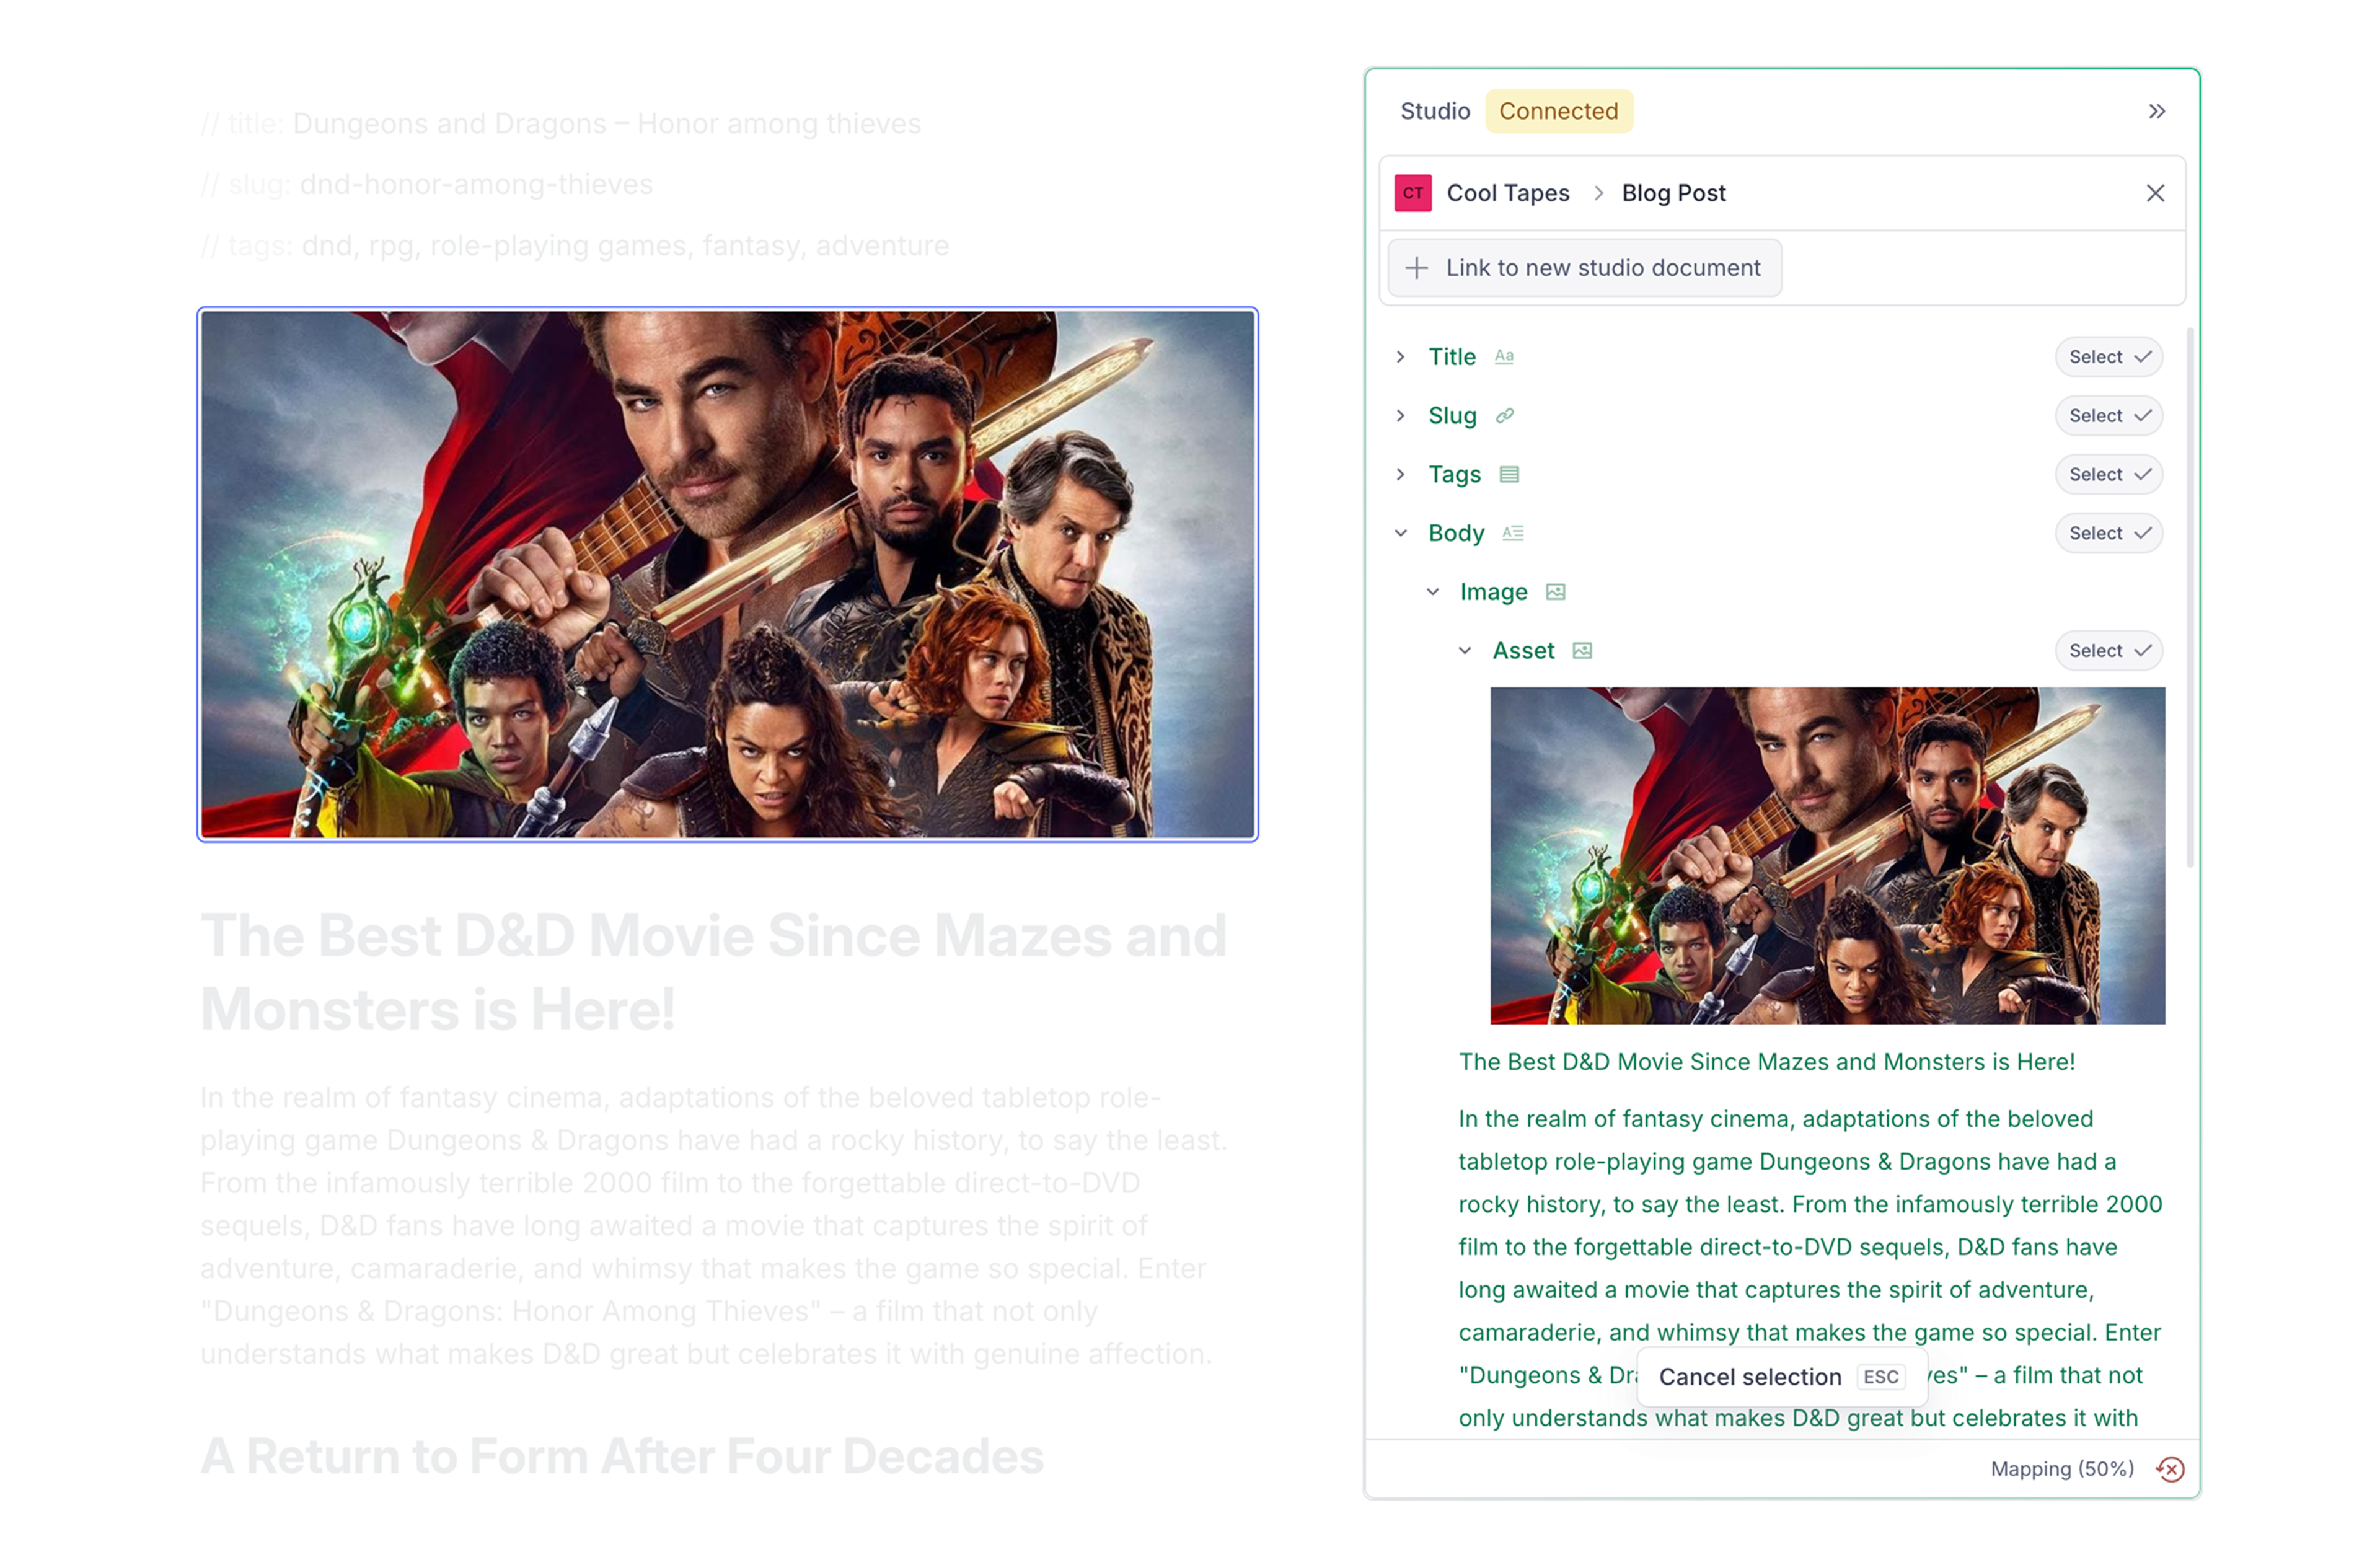The width and height of the screenshot is (2380, 1565).
Task: Click the Title text type icon
Action: pos(1504,357)
